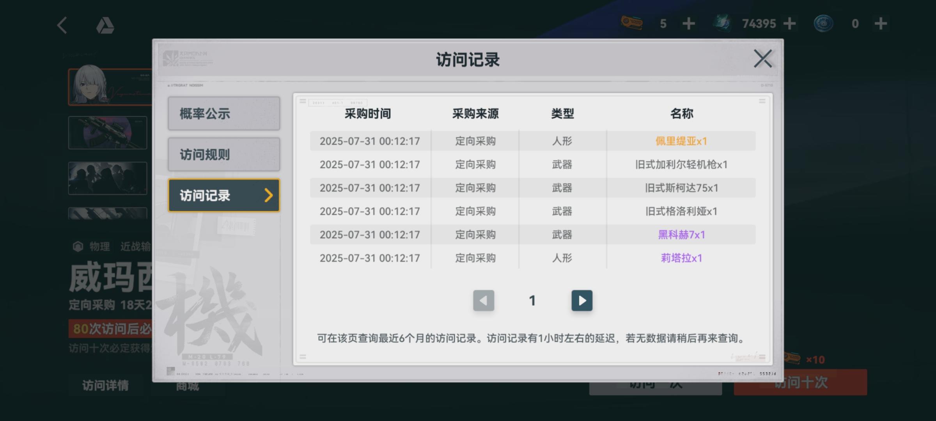The width and height of the screenshot is (936, 421).
Task: Select the 访问记录 tab
Action: pyautogui.click(x=224, y=195)
